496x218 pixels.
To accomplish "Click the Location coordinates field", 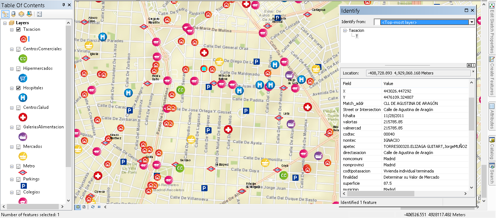I will click(x=417, y=73).
